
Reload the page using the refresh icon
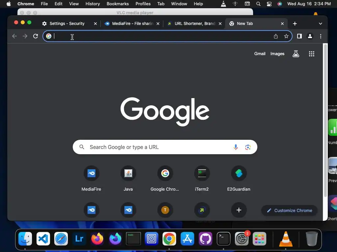tap(36, 36)
